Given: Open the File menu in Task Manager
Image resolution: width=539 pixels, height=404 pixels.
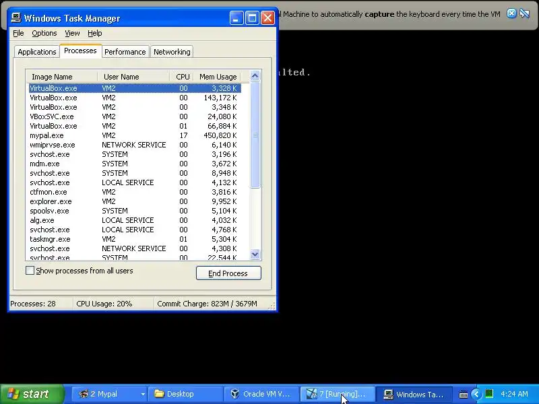Looking at the screenshot, I should [18, 33].
